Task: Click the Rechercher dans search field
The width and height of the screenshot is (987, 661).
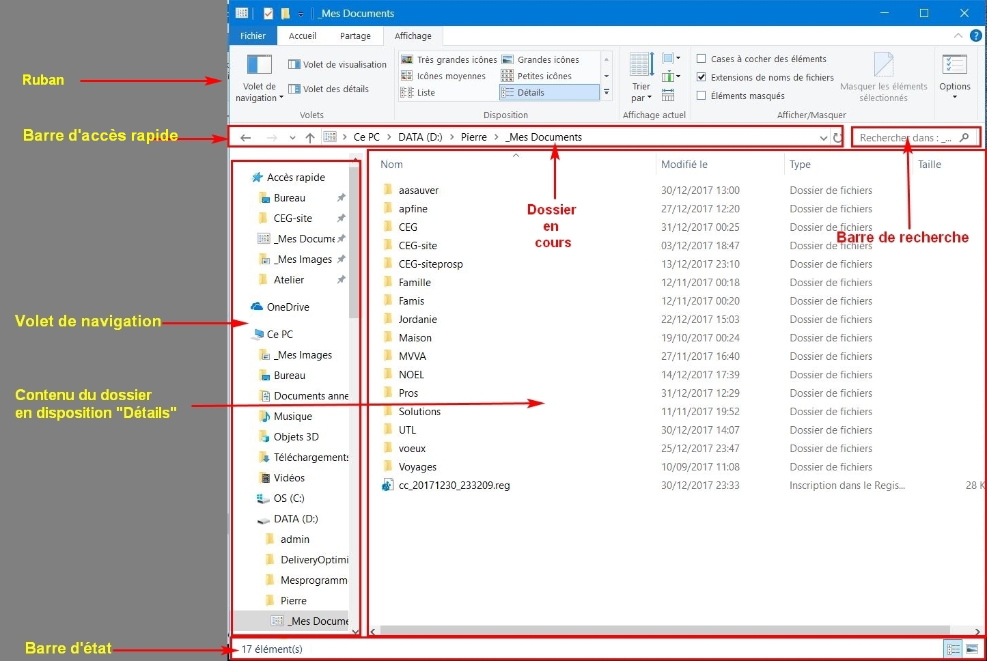Action: [905, 138]
